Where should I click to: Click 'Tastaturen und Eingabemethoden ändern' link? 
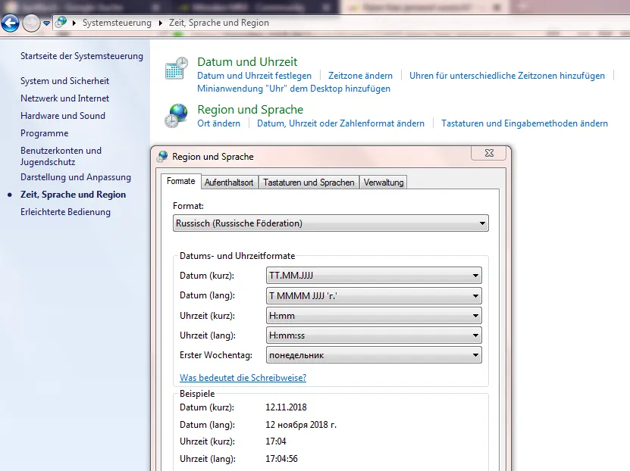tap(524, 123)
